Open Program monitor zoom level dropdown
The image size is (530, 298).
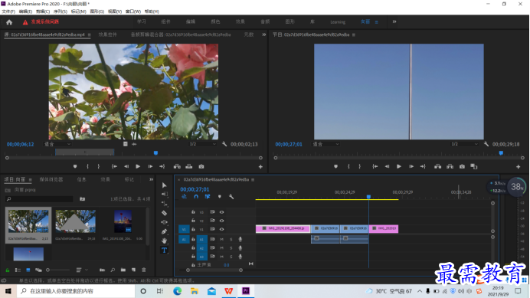pyautogui.click(x=326, y=144)
